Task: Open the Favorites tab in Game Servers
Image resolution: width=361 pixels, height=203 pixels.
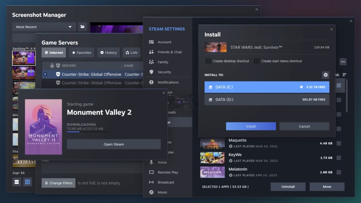Action: coord(82,53)
